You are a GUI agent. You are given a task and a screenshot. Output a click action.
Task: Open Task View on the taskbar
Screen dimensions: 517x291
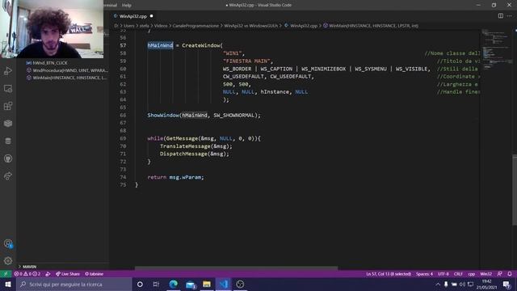156,284
